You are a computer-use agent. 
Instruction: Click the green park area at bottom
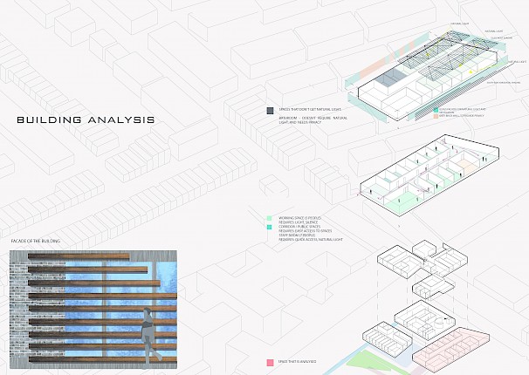point(371,361)
